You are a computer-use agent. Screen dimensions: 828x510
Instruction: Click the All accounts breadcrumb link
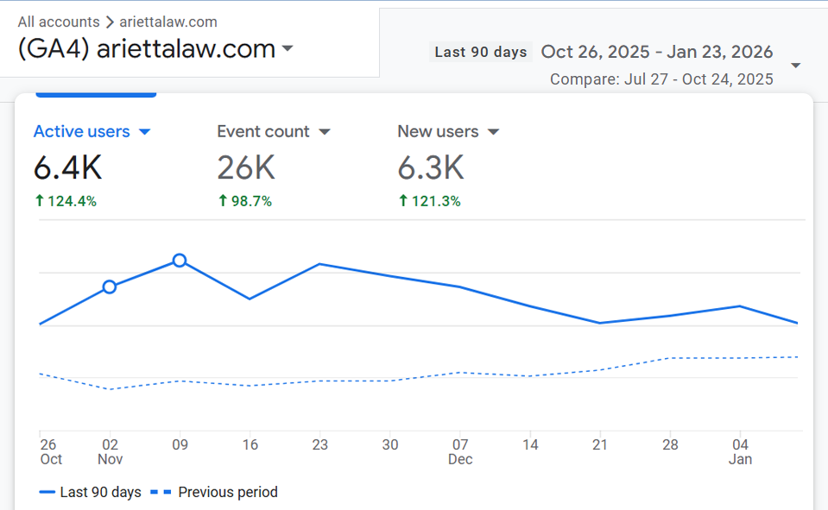57,22
